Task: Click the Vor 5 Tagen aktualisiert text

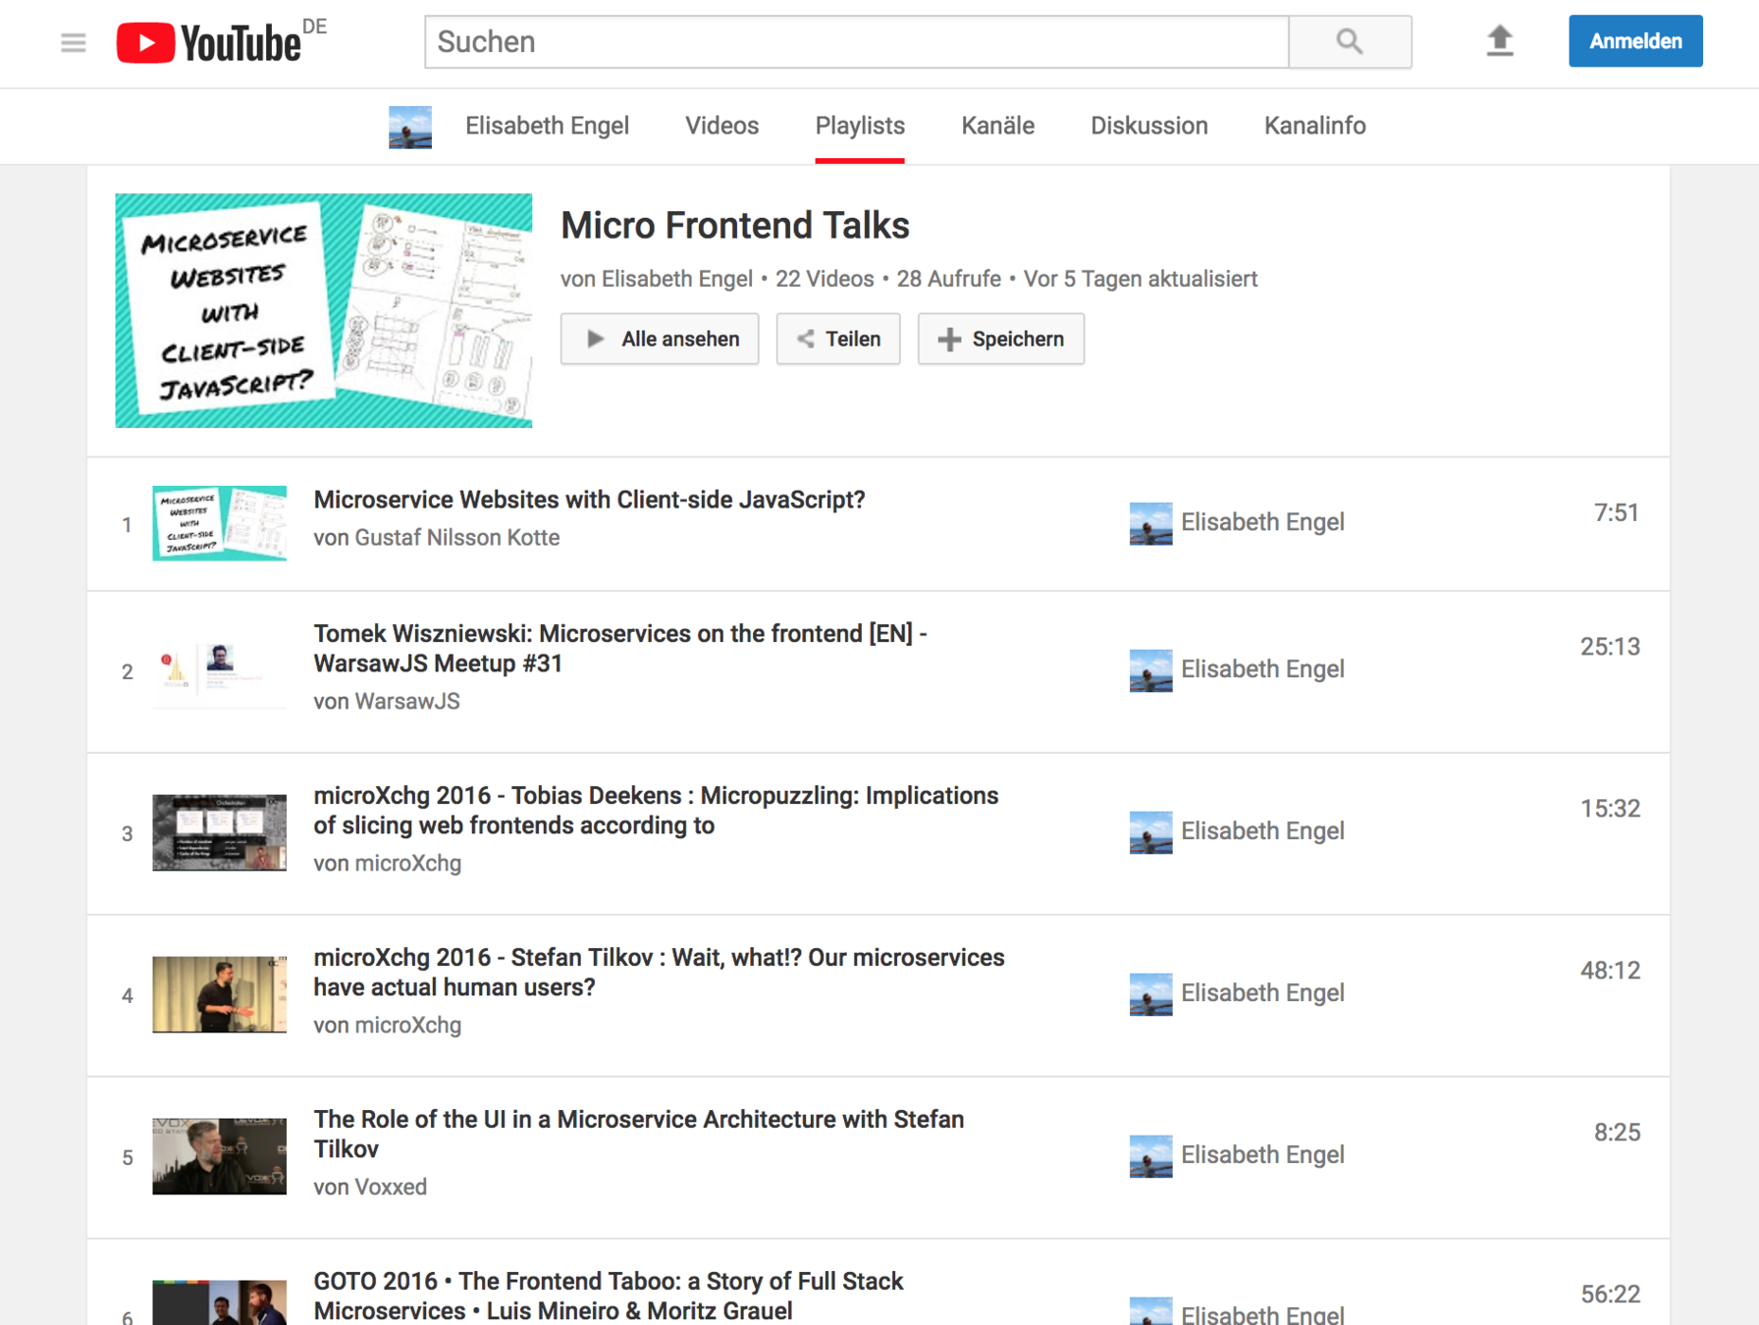Action: 1140,279
